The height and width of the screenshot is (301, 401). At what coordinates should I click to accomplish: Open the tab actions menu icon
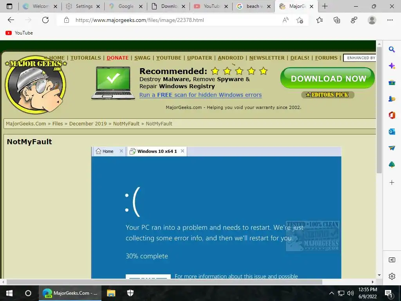click(9, 6)
